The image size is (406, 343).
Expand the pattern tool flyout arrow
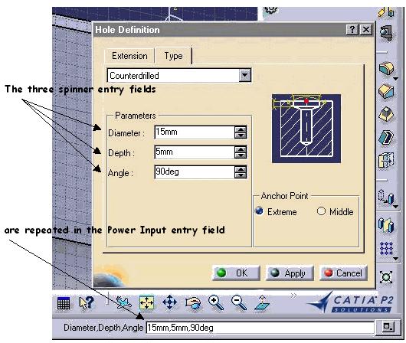pyautogui.click(x=395, y=258)
